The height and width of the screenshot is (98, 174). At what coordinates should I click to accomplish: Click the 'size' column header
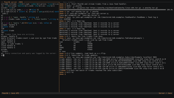click(x=89, y=42)
